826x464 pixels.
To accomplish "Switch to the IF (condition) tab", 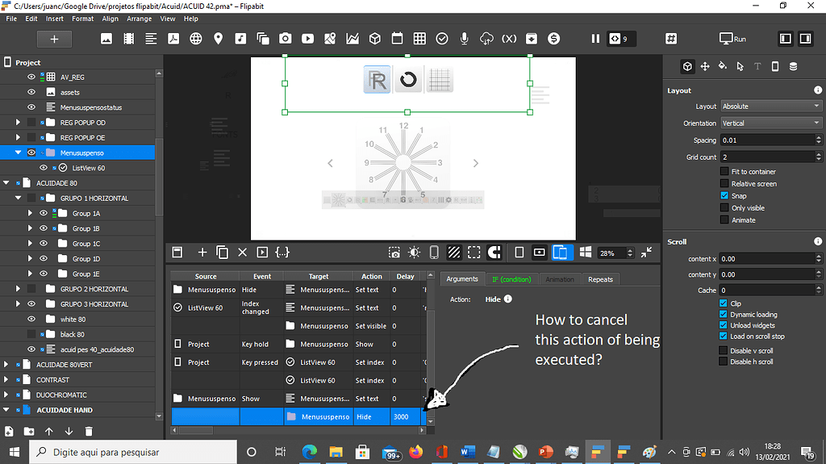I will 511,279.
